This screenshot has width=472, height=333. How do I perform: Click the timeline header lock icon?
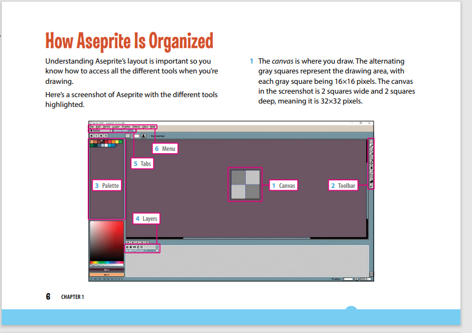(x=131, y=247)
